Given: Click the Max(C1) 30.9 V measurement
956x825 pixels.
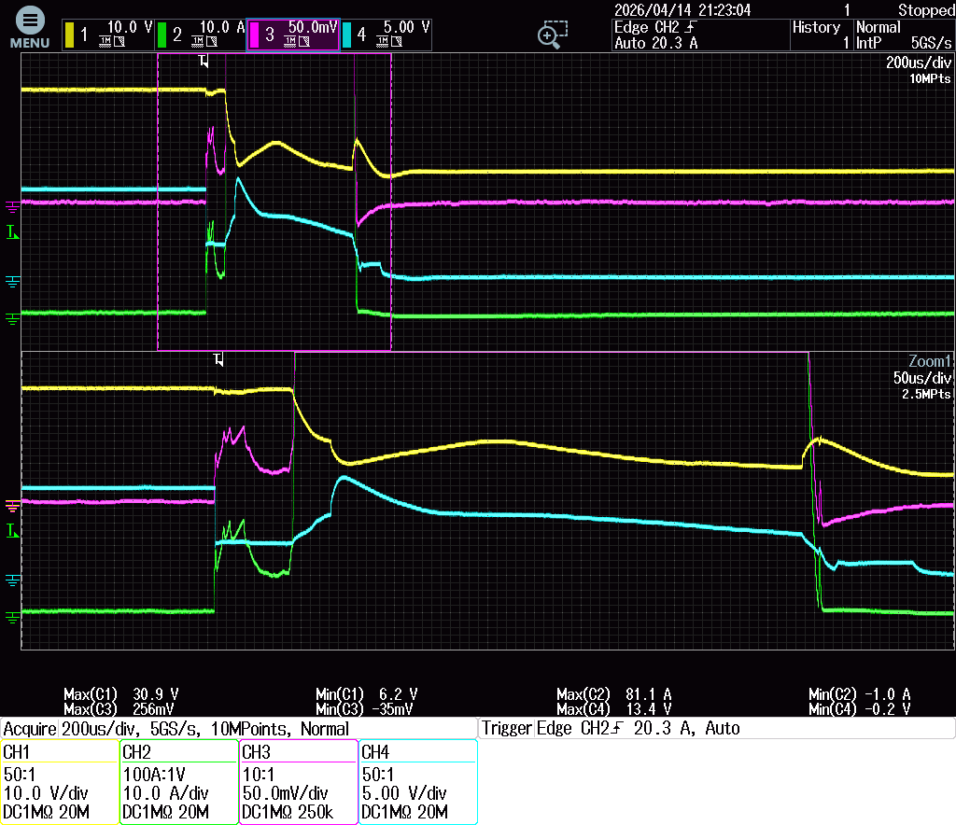Looking at the screenshot, I should pos(120,694).
